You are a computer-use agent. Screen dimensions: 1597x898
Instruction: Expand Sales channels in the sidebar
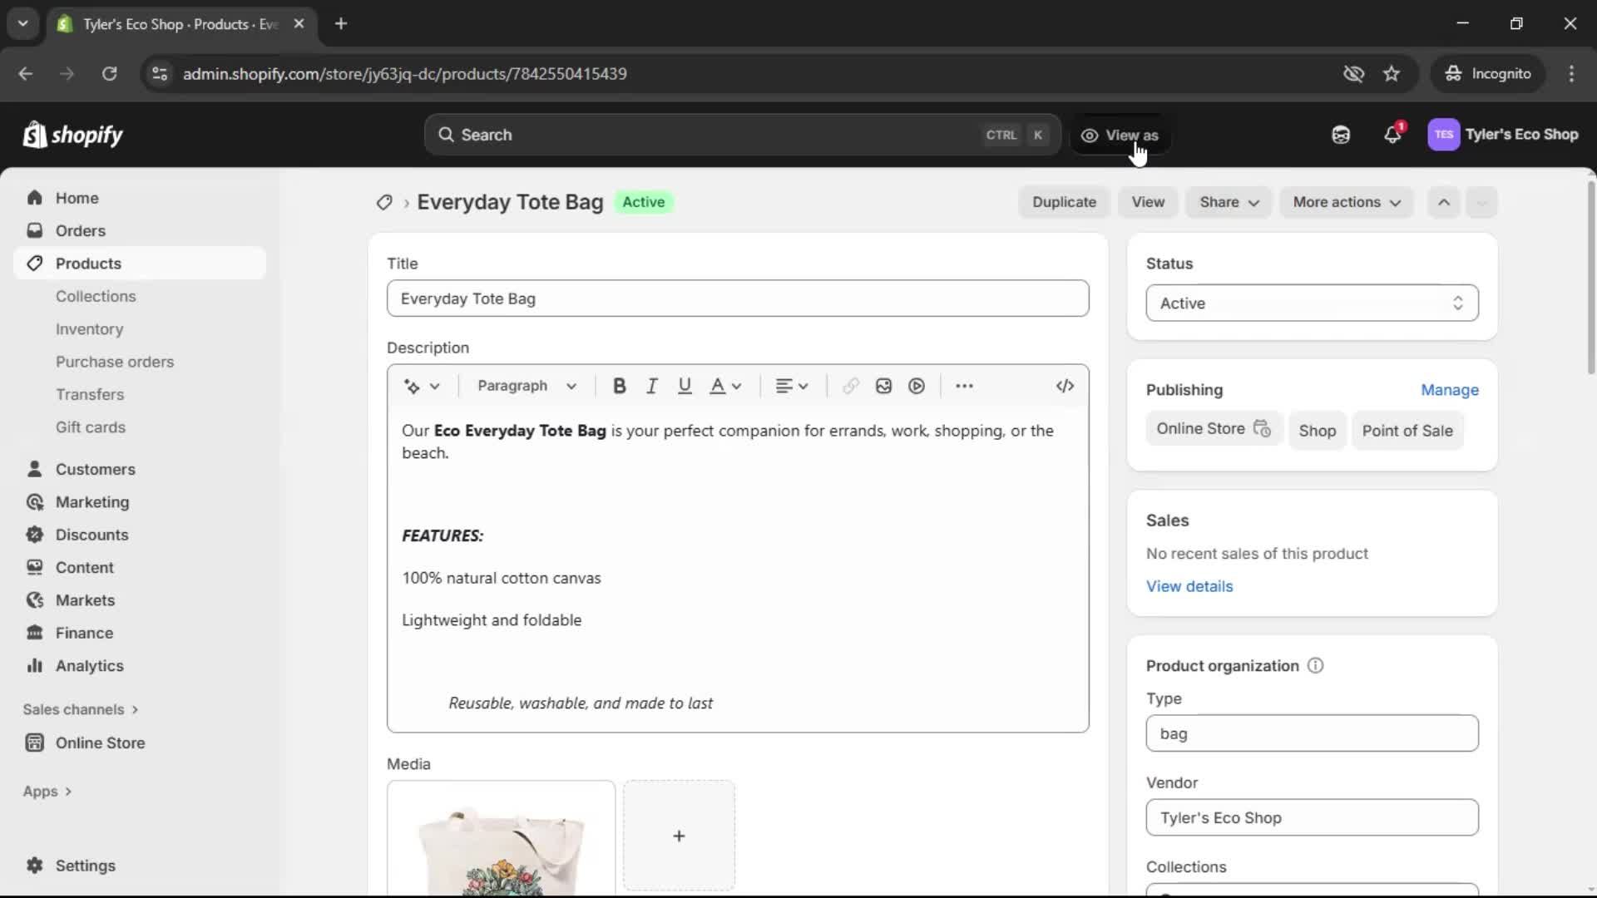[x=80, y=709]
